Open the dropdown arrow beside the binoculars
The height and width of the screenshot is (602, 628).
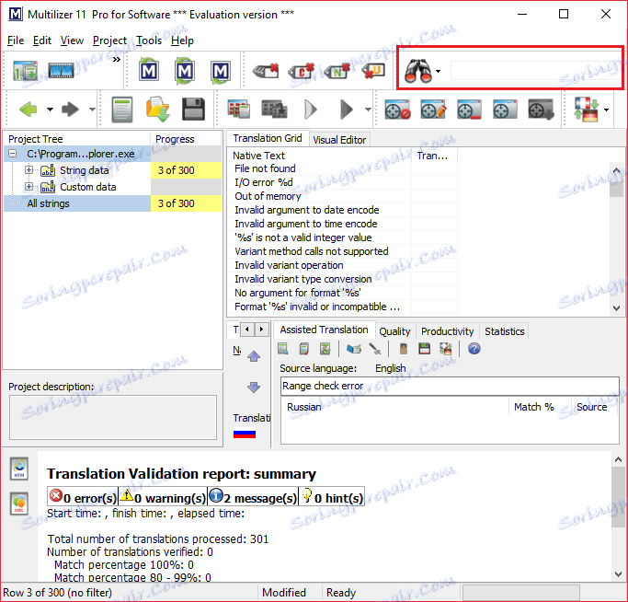[439, 72]
